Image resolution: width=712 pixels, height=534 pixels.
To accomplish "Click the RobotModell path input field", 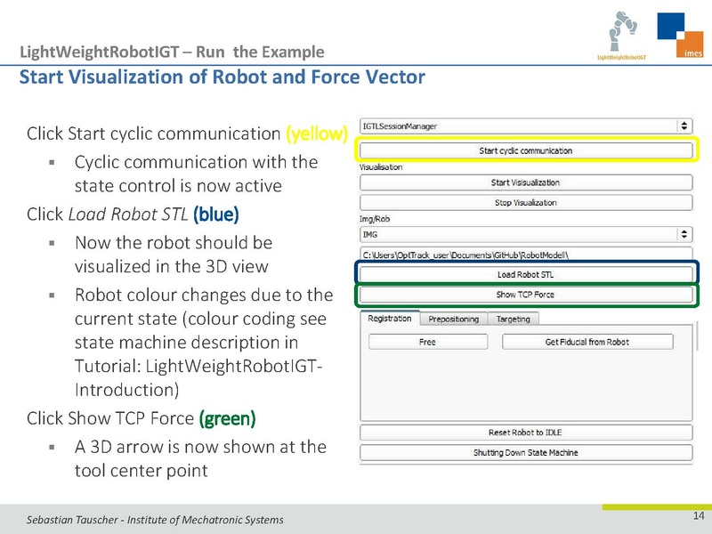I will coord(525,255).
